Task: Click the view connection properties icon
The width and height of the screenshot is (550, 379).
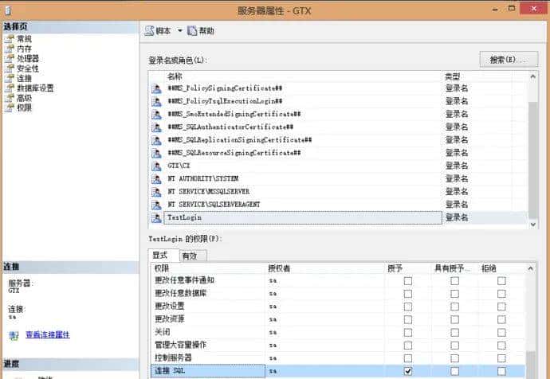Action: click(14, 335)
